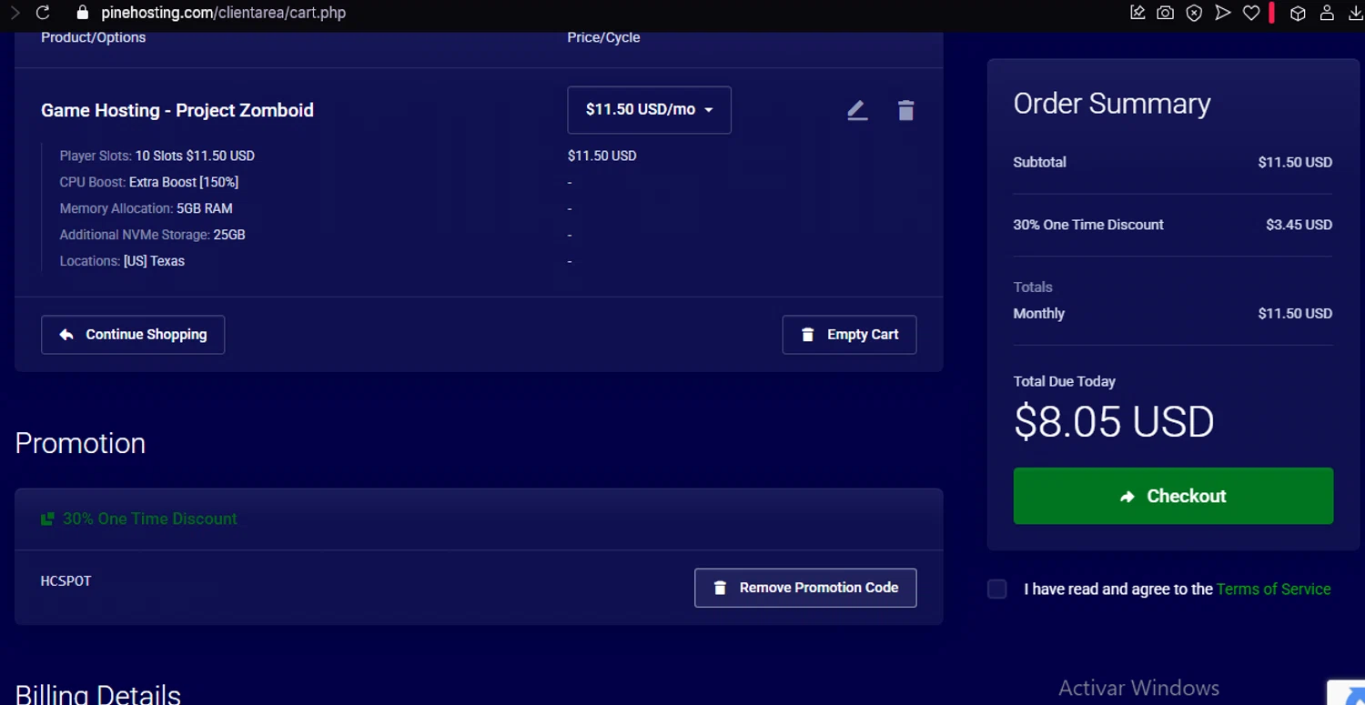Open downloads via the download arrow icon
This screenshot has width=1365, height=705.
(x=1356, y=13)
